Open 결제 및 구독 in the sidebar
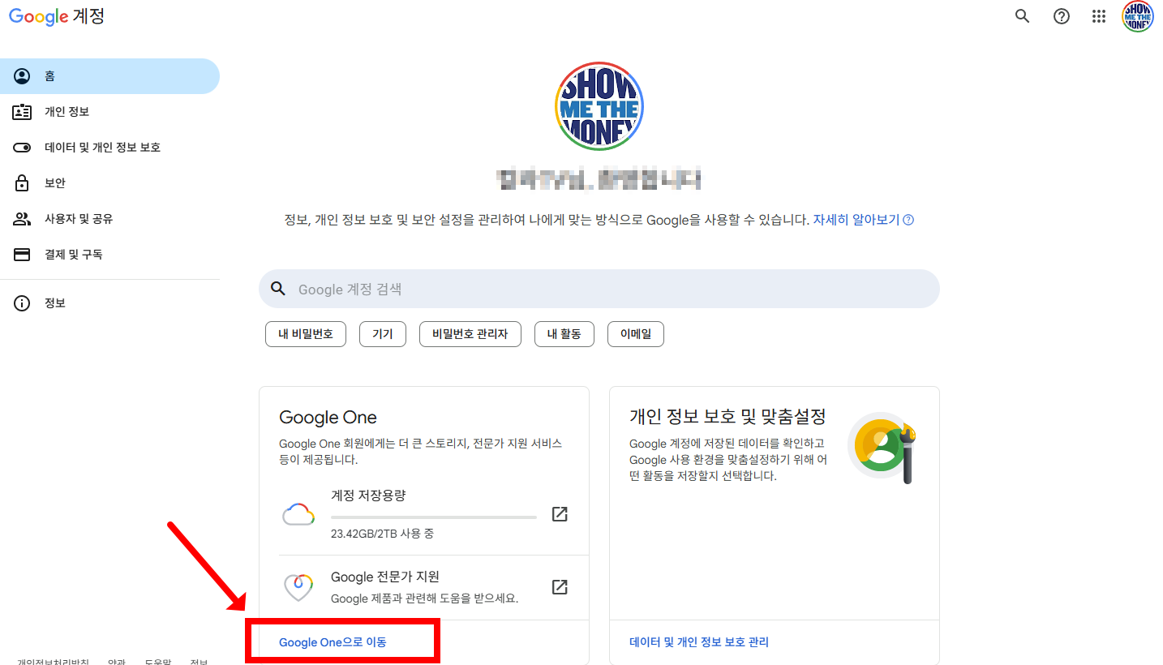This screenshot has height=665, width=1163. (x=109, y=255)
